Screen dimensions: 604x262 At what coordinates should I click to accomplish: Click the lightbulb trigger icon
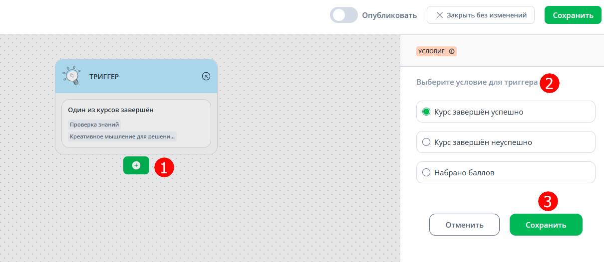(72, 76)
